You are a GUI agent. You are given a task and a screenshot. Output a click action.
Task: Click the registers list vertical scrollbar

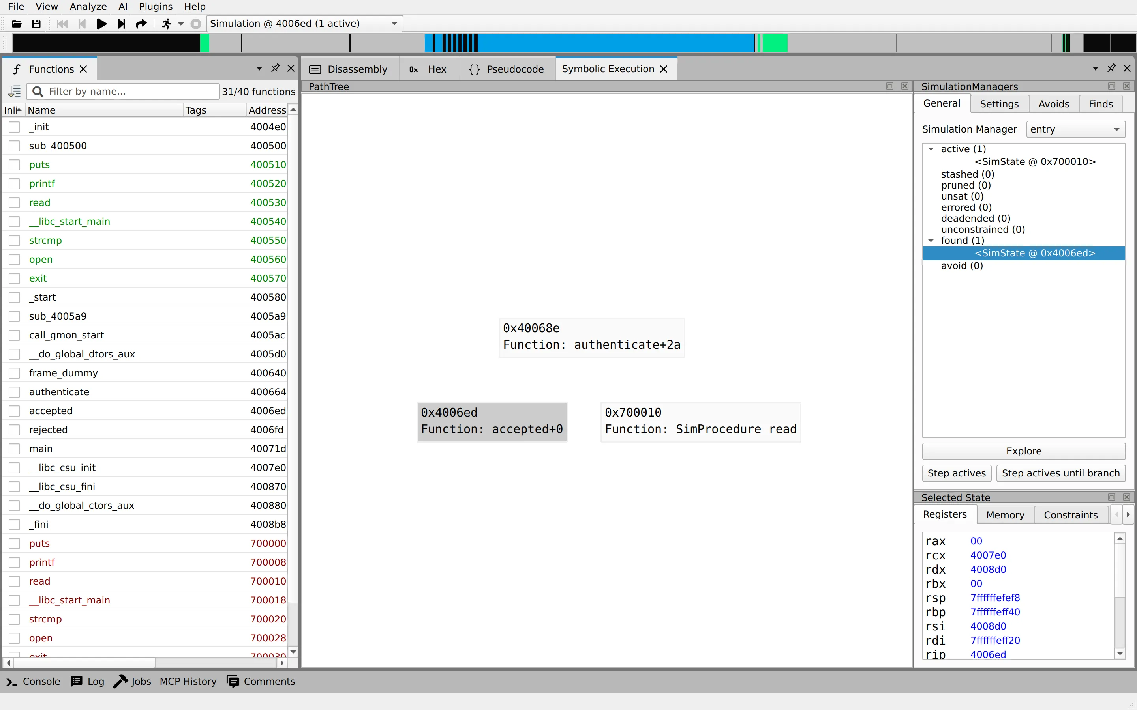point(1120,570)
